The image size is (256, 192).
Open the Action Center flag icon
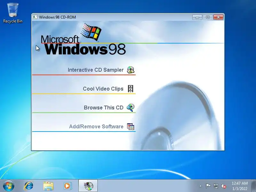pyautogui.click(x=208, y=186)
